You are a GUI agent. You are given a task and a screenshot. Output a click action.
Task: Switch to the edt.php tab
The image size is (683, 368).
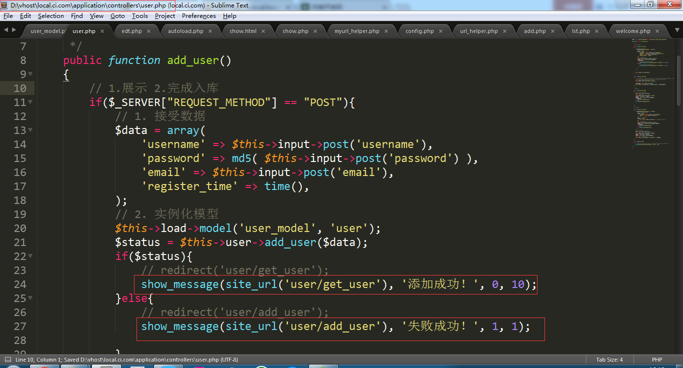131,31
